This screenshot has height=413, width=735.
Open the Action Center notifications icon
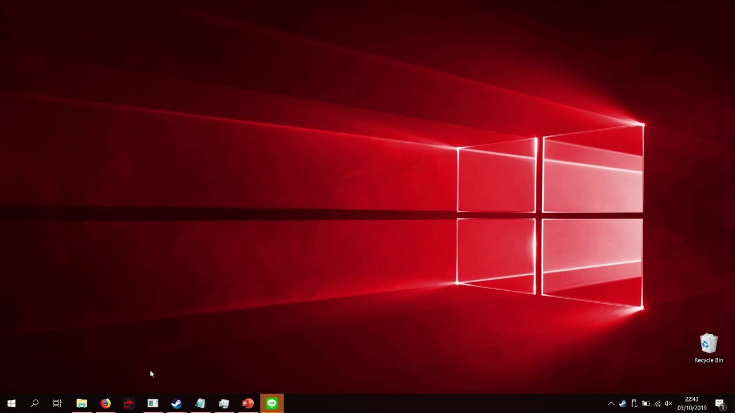coord(720,404)
